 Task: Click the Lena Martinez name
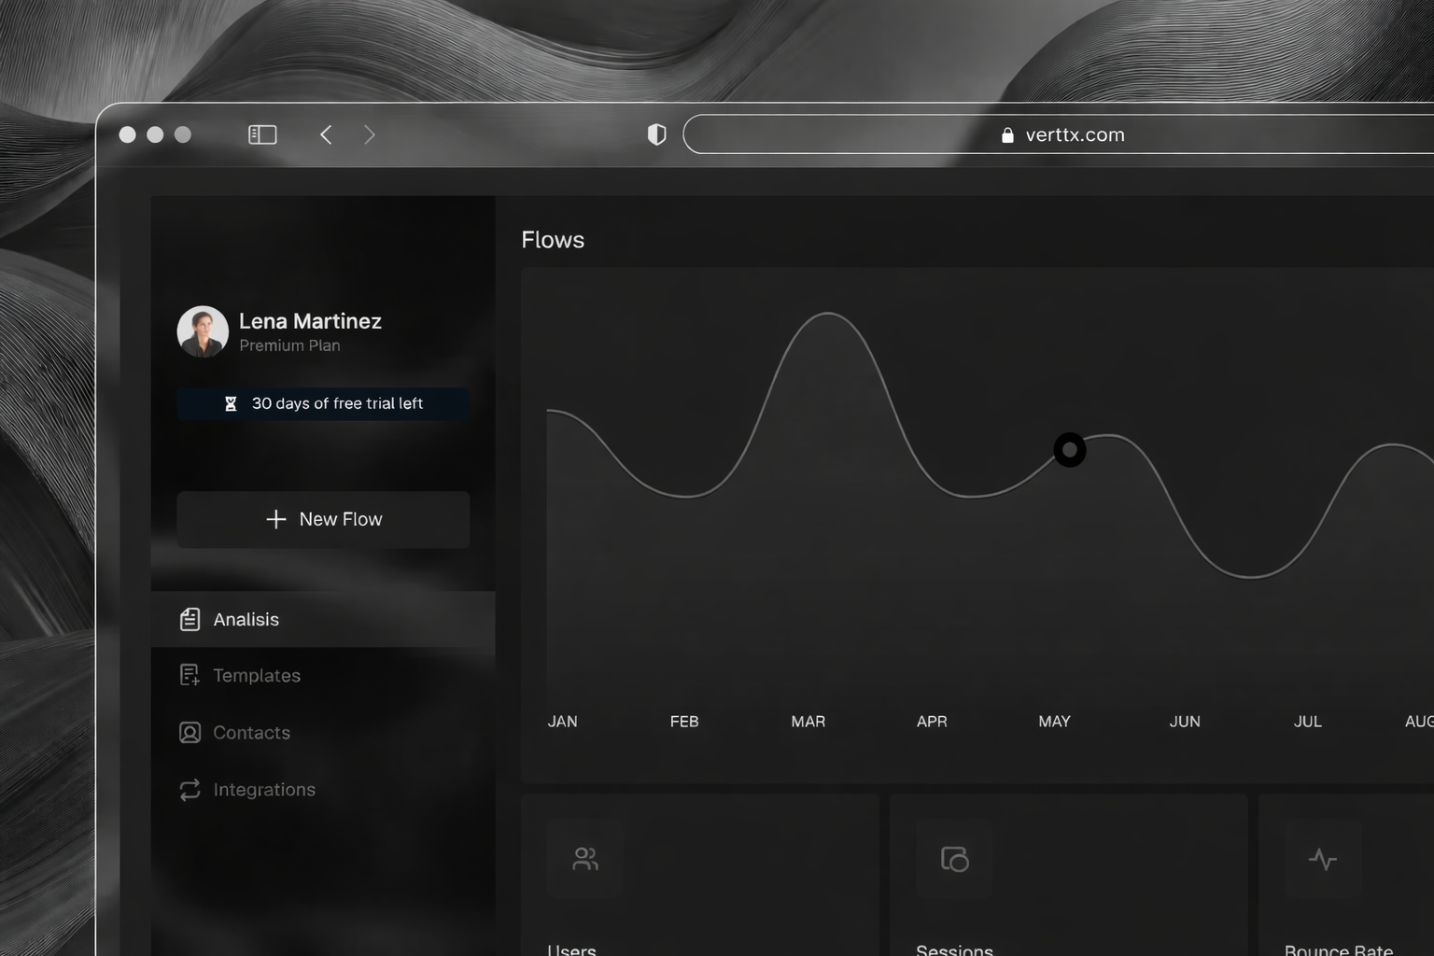pyautogui.click(x=310, y=321)
